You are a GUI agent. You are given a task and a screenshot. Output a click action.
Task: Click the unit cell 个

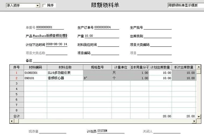coord(121,78)
